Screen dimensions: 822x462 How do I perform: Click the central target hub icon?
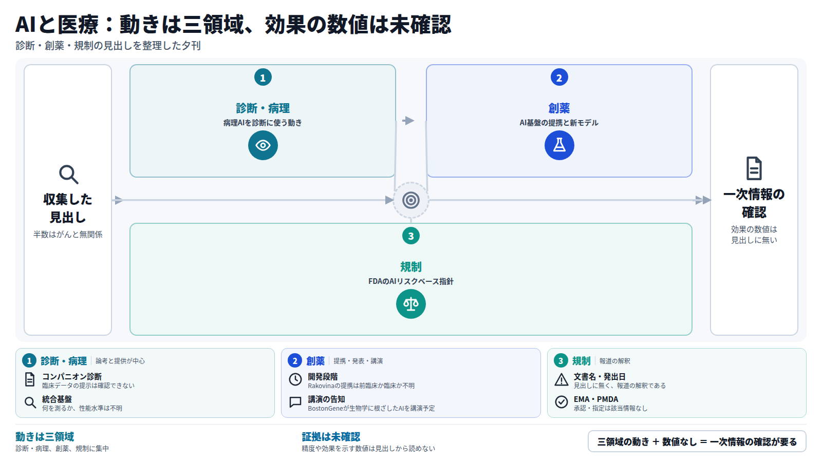(411, 200)
